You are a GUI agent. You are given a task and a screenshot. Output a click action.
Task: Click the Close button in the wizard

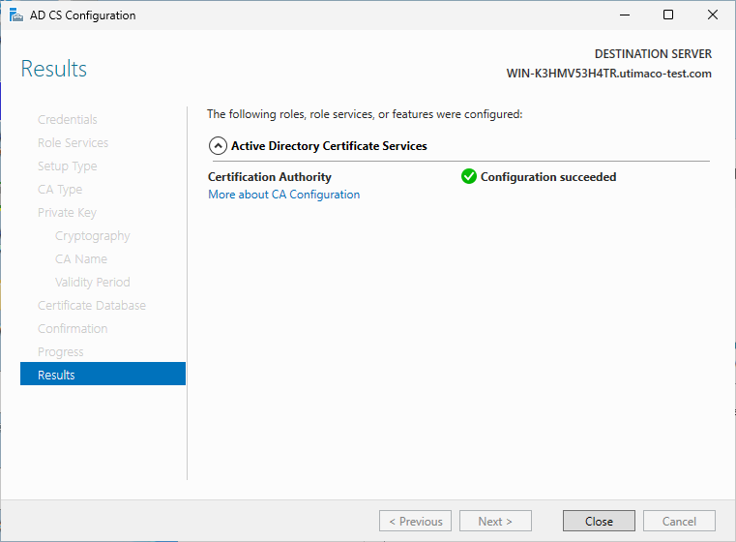pyautogui.click(x=599, y=521)
